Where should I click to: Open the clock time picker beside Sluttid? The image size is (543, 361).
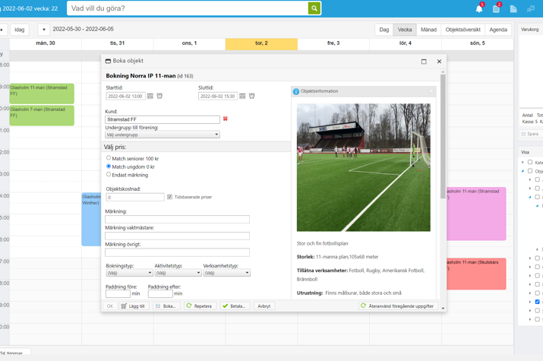click(252, 96)
